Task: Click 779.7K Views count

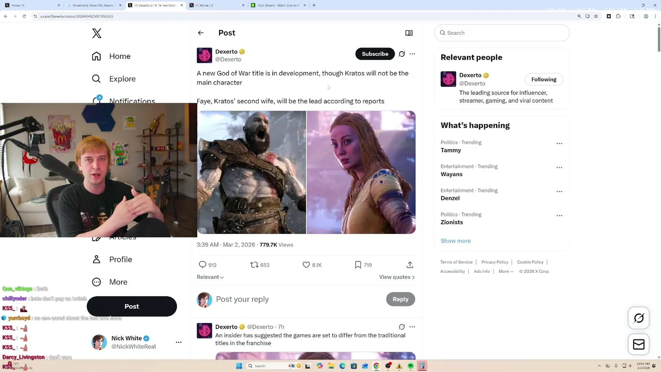Action: tap(276, 245)
